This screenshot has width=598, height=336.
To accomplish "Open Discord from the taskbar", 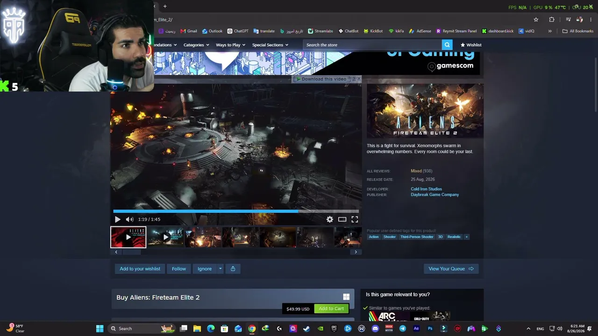I will click(x=375, y=329).
